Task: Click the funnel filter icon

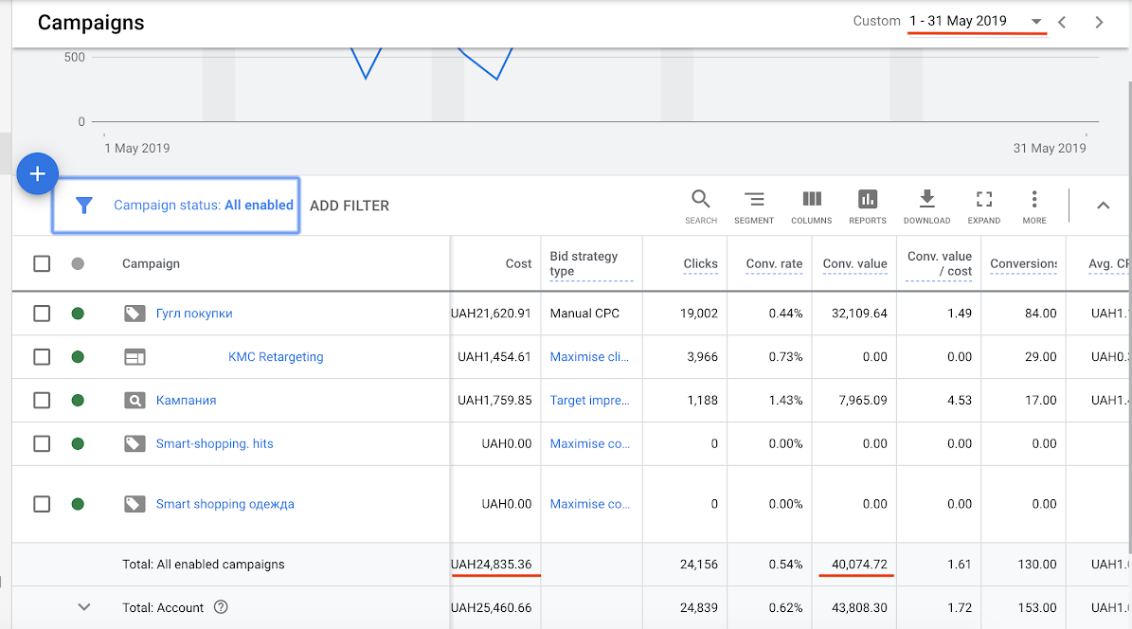Action: (x=84, y=206)
